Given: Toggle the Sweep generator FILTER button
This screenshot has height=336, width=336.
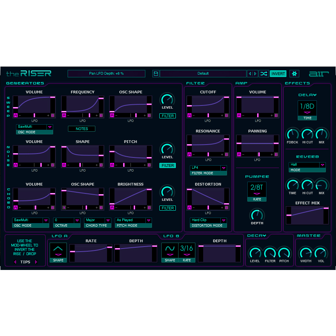Looking at the screenshot, I should tap(167, 116).
